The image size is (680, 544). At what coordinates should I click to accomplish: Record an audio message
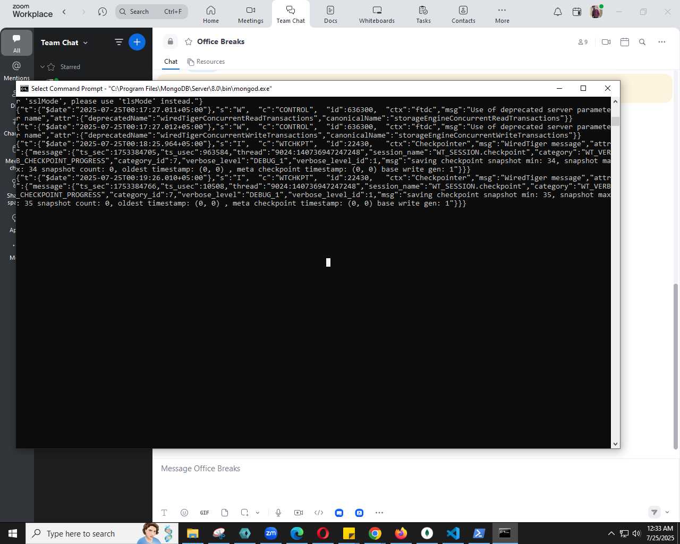(x=278, y=513)
